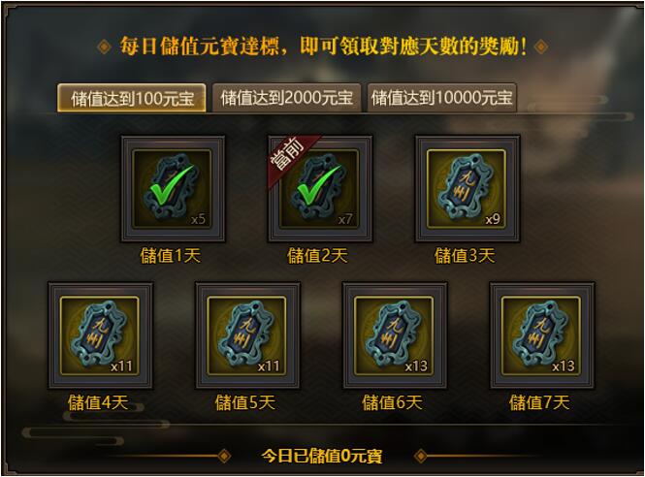Claim the day 3 九州 token x9
The height and width of the screenshot is (477, 645).
click(x=468, y=189)
